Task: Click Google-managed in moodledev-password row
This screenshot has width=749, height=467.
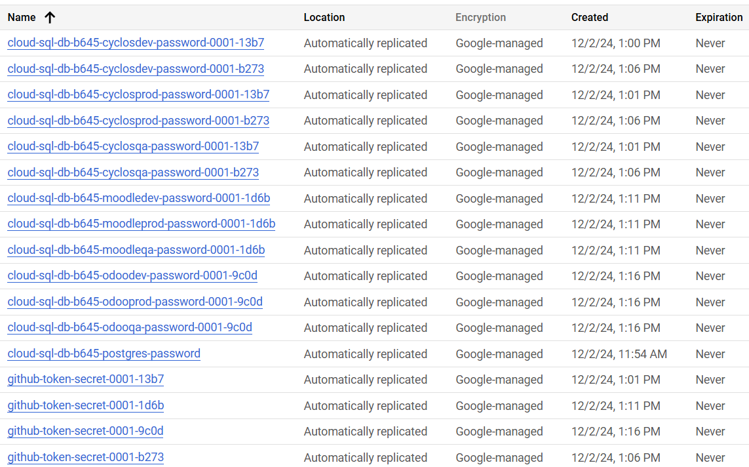Action: click(499, 198)
